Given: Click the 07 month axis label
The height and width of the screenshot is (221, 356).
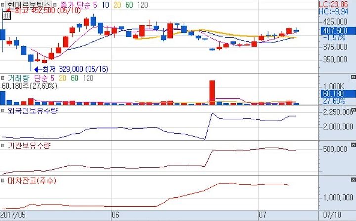Looking at the screenshot, I should [x=262, y=215].
